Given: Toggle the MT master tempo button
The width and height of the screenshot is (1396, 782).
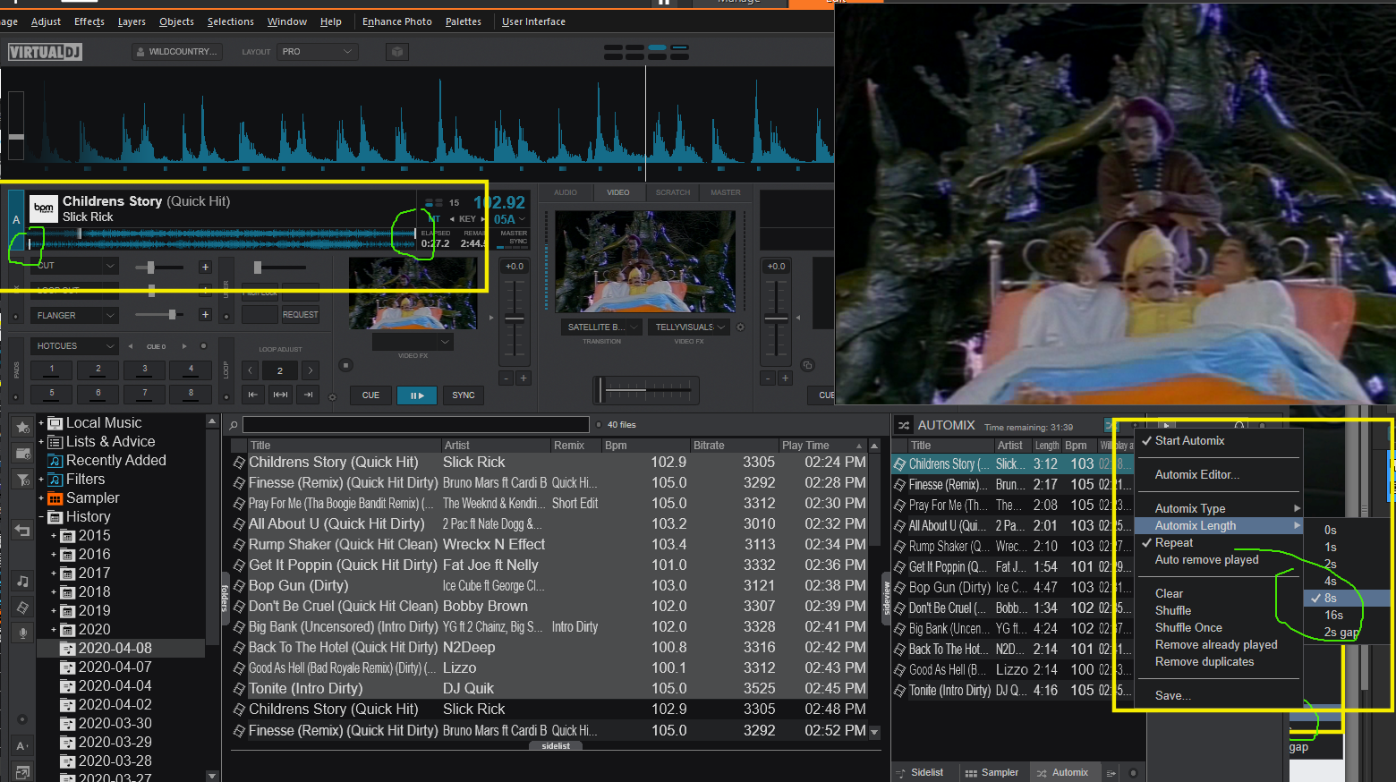Looking at the screenshot, I should [434, 218].
